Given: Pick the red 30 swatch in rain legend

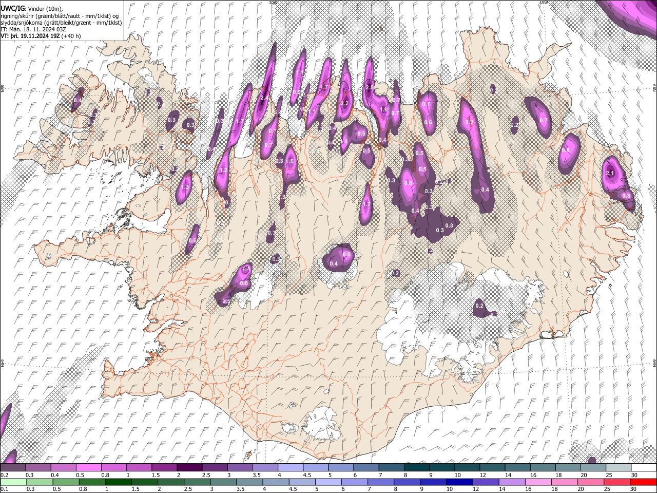Looking at the screenshot, I should (x=643, y=482).
